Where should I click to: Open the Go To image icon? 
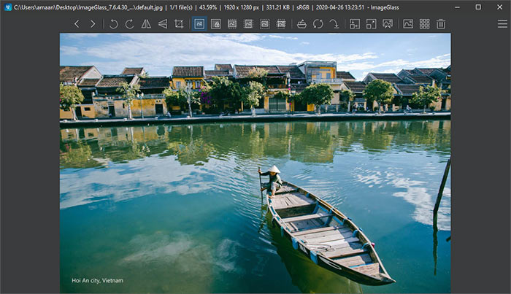[x=334, y=24]
